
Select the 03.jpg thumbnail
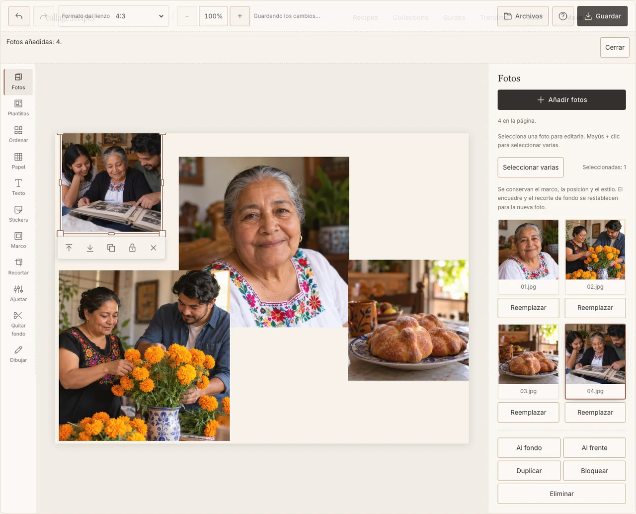[x=528, y=361]
